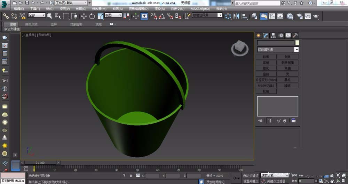This screenshot has width=348, height=184.
Task: Open the Create command panel tab
Action: click(x=259, y=35)
